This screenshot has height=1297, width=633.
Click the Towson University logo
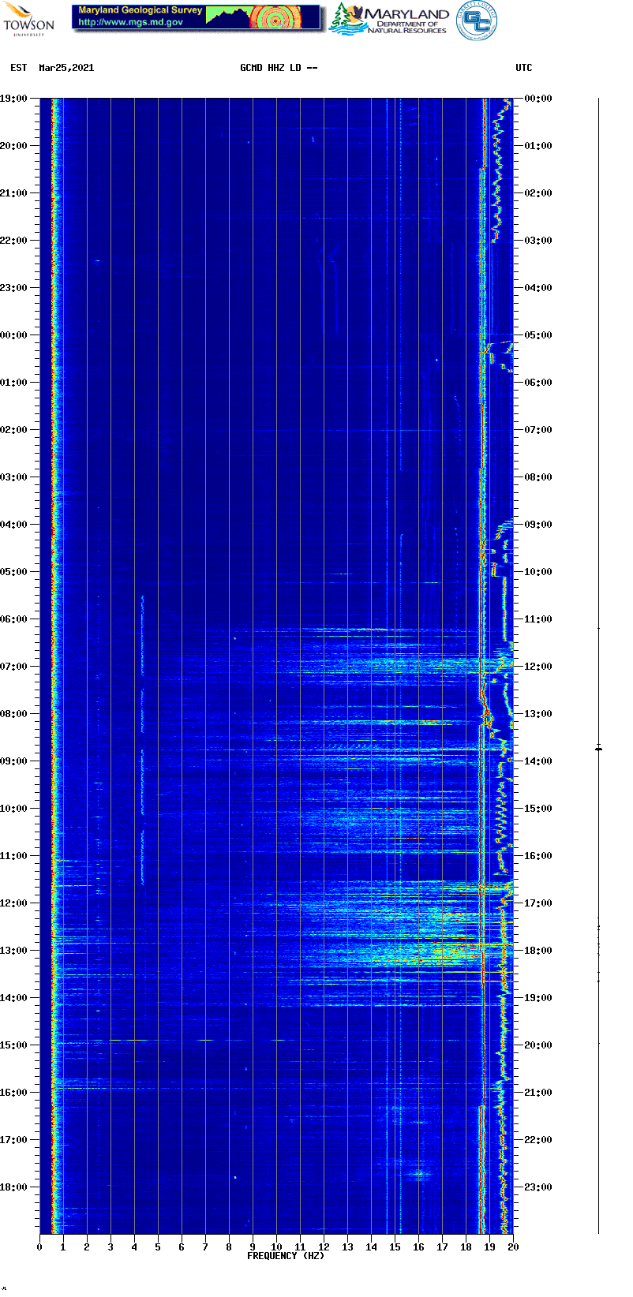point(28,19)
